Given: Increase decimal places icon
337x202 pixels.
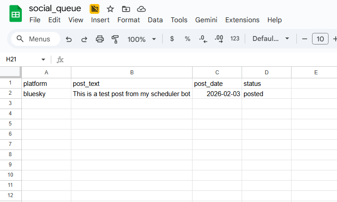Looking at the screenshot, I should (219, 39).
